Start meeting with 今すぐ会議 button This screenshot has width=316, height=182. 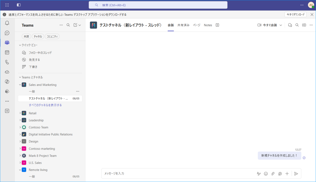click(267, 25)
